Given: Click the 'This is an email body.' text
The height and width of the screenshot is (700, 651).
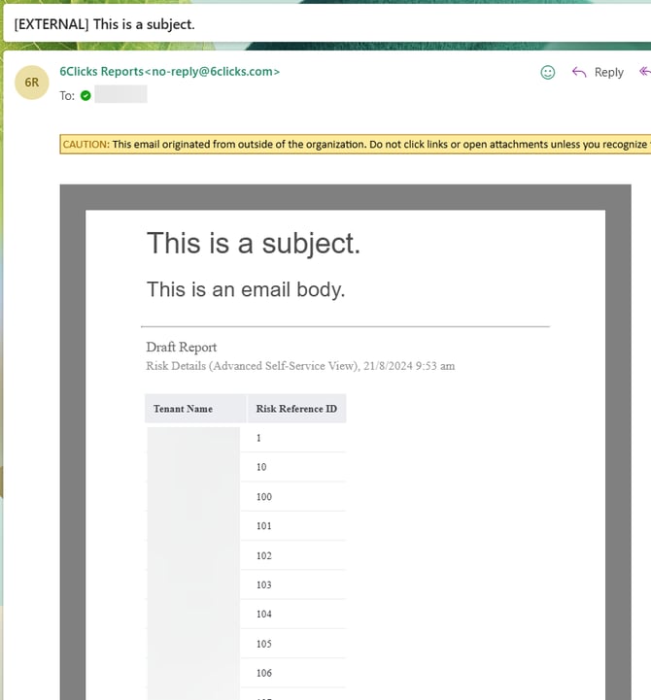Looking at the screenshot, I should coord(246,289).
